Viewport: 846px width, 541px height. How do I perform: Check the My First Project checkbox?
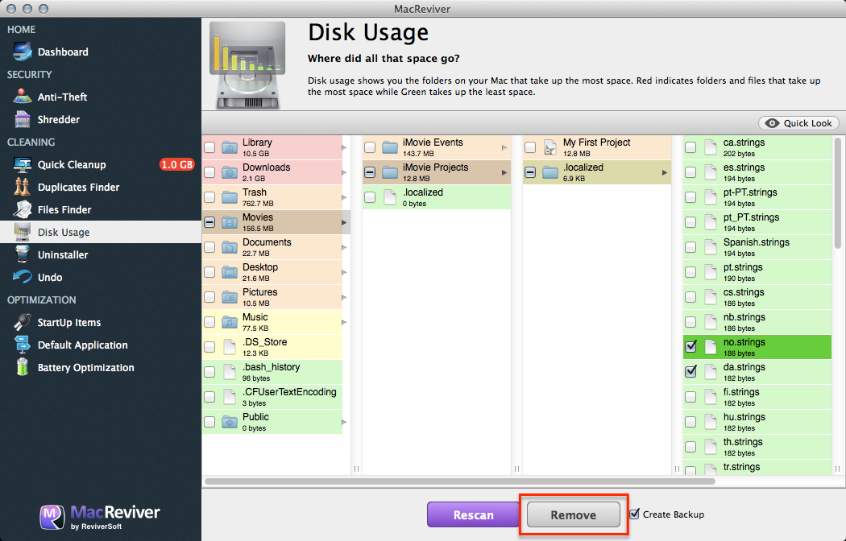pyautogui.click(x=530, y=147)
